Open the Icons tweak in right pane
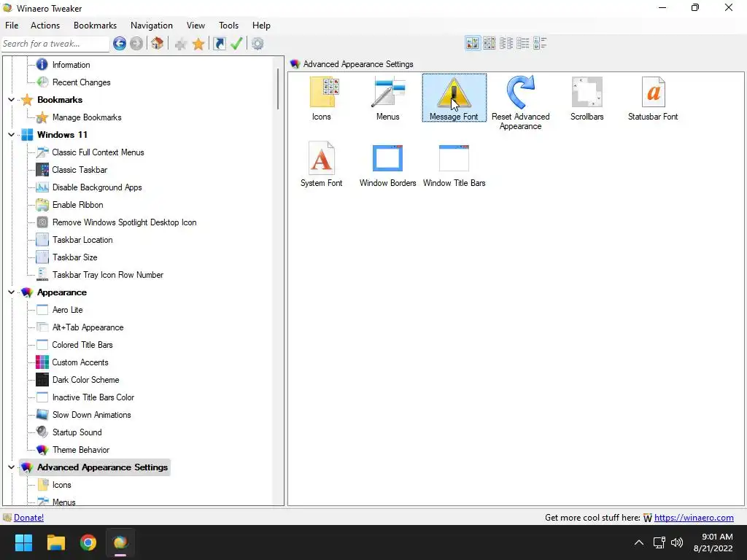 coord(322,98)
